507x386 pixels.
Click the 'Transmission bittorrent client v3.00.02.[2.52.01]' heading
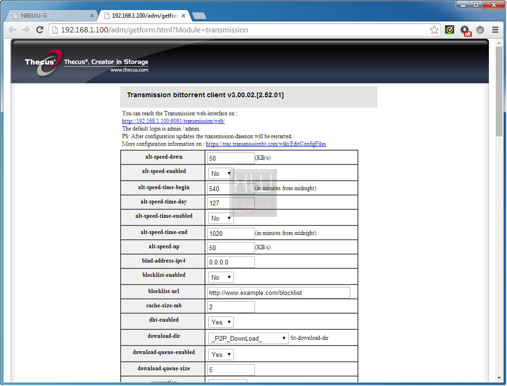point(205,95)
